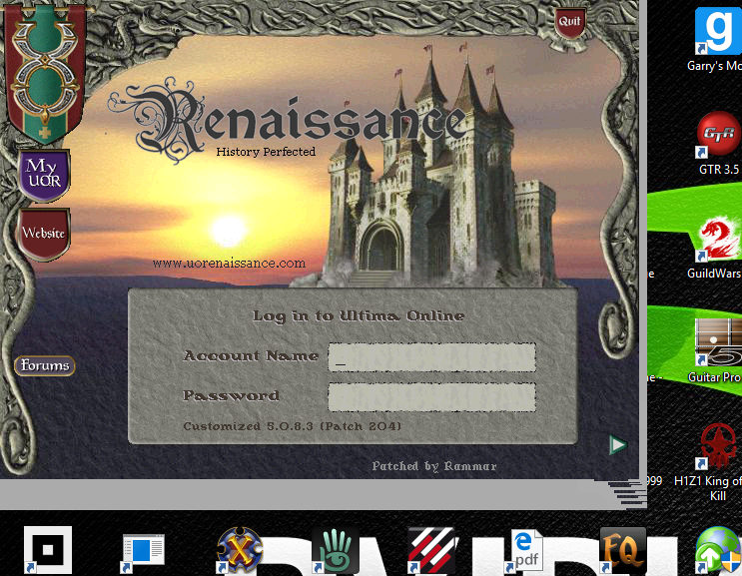Open the gold X puzzle icon shortcut
Viewport: 742px width, 576px height.
point(240,550)
